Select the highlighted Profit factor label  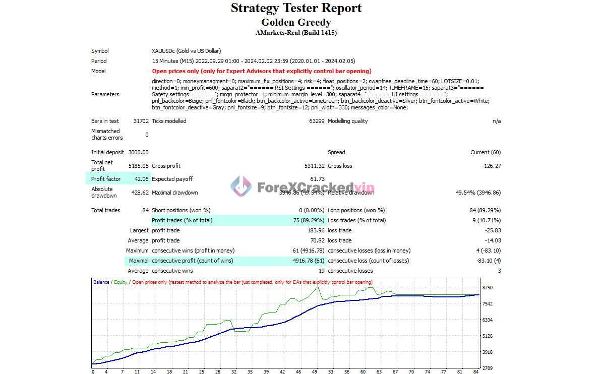click(x=106, y=179)
